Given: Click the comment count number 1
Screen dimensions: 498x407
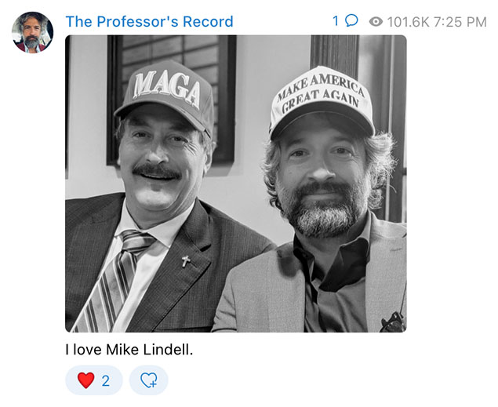Looking at the screenshot, I should (x=336, y=21).
